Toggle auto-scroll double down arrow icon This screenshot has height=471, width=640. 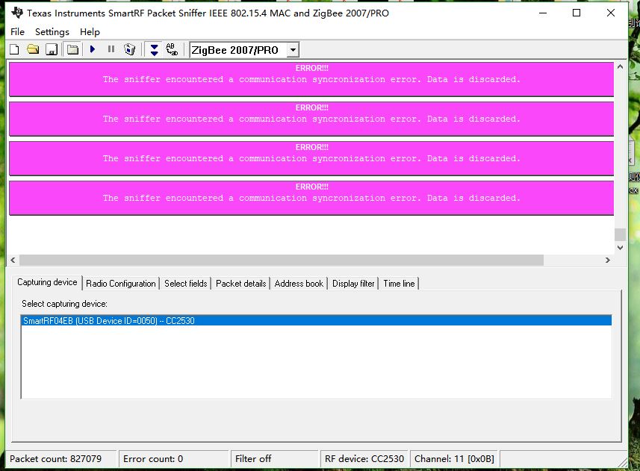(154, 50)
